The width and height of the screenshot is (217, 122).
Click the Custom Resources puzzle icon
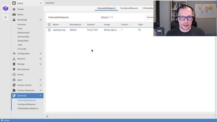(x=14, y=90)
